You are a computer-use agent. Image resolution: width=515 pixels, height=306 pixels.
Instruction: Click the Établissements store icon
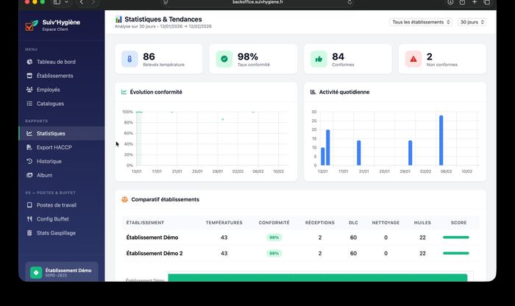pos(29,76)
